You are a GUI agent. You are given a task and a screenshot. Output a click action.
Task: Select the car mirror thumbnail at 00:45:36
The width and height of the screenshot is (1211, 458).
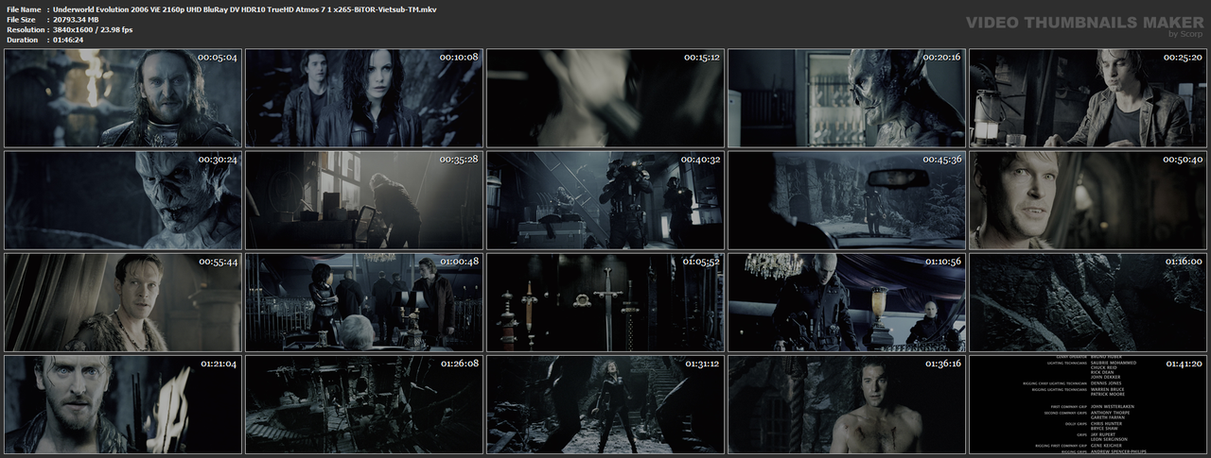click(x=847, y=200)
